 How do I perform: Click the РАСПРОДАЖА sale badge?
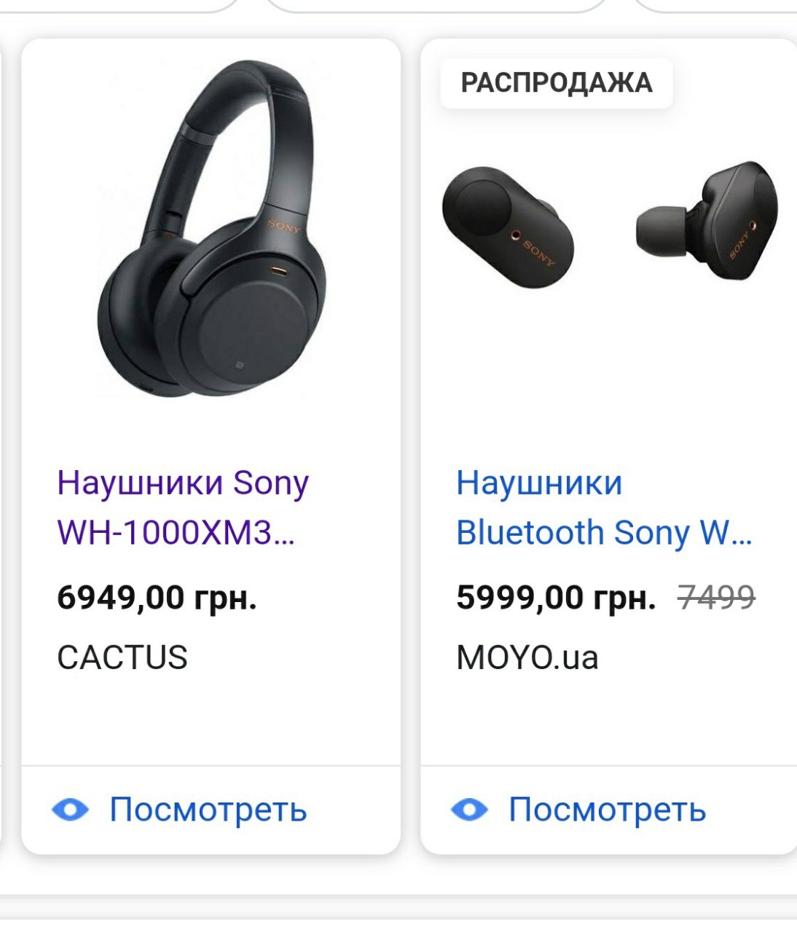[557, 83]
